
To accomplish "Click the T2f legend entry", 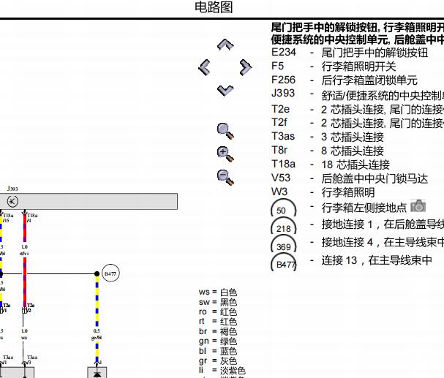I will 358,123.
